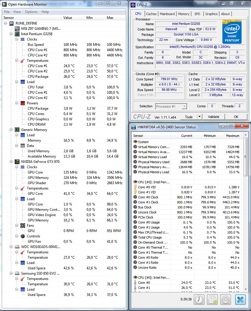Select the Available Memory row
This screenshot has height=311, width=251.
(64, 156)
